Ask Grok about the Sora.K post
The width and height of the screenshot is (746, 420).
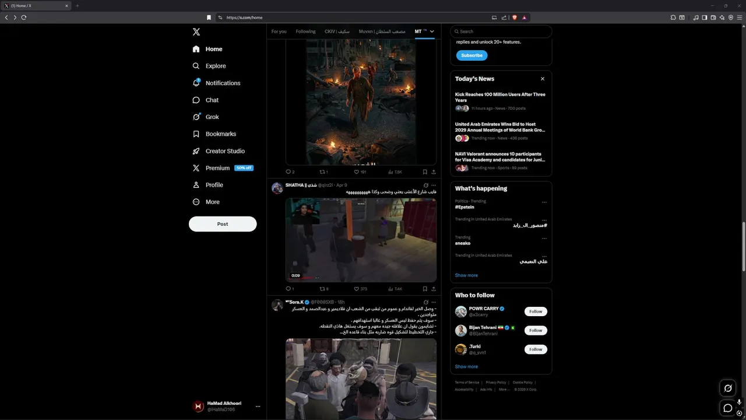[x=425, y=302]
